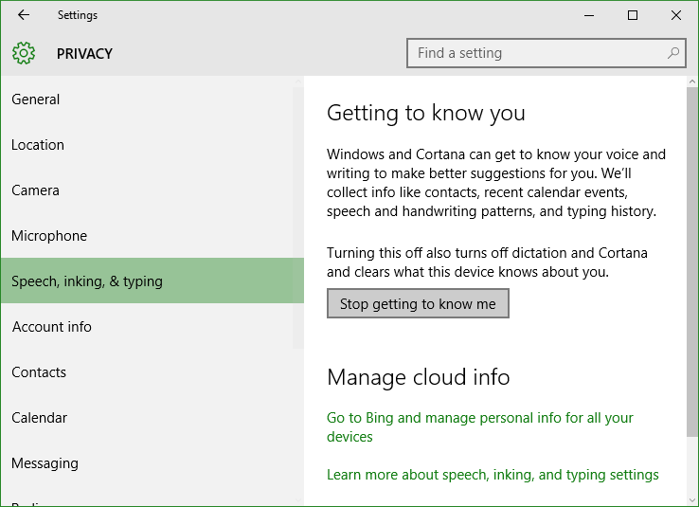
Task: Open the Location privacy section
Action: pos(152,144)
